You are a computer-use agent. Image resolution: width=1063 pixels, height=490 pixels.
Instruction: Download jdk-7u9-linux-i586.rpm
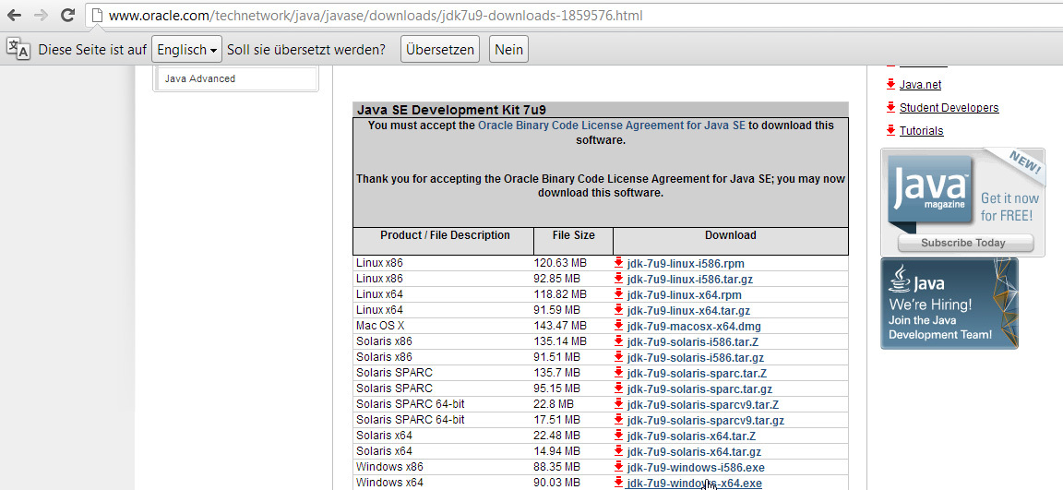(x=687, y=263)
